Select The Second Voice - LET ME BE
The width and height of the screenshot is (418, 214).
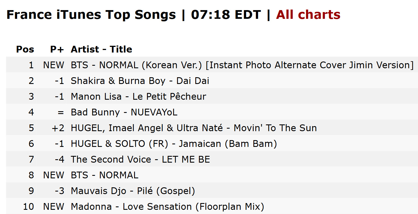pos(140,160)
